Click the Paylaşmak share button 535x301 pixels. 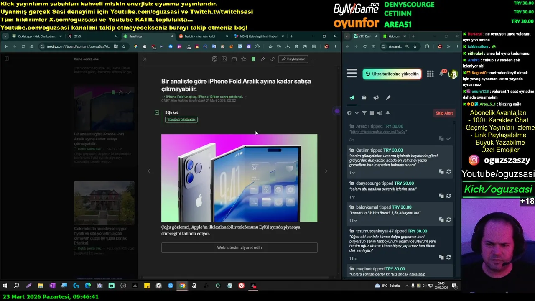coord(293,59)
